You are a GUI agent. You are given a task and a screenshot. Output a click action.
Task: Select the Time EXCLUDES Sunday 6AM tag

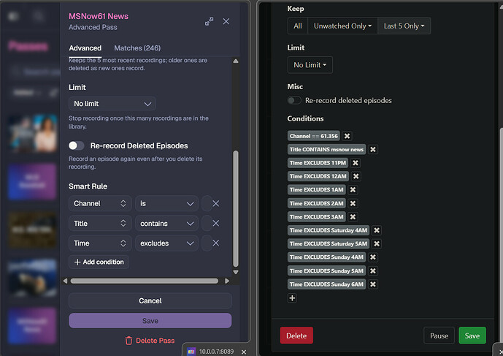click(326, 284)
